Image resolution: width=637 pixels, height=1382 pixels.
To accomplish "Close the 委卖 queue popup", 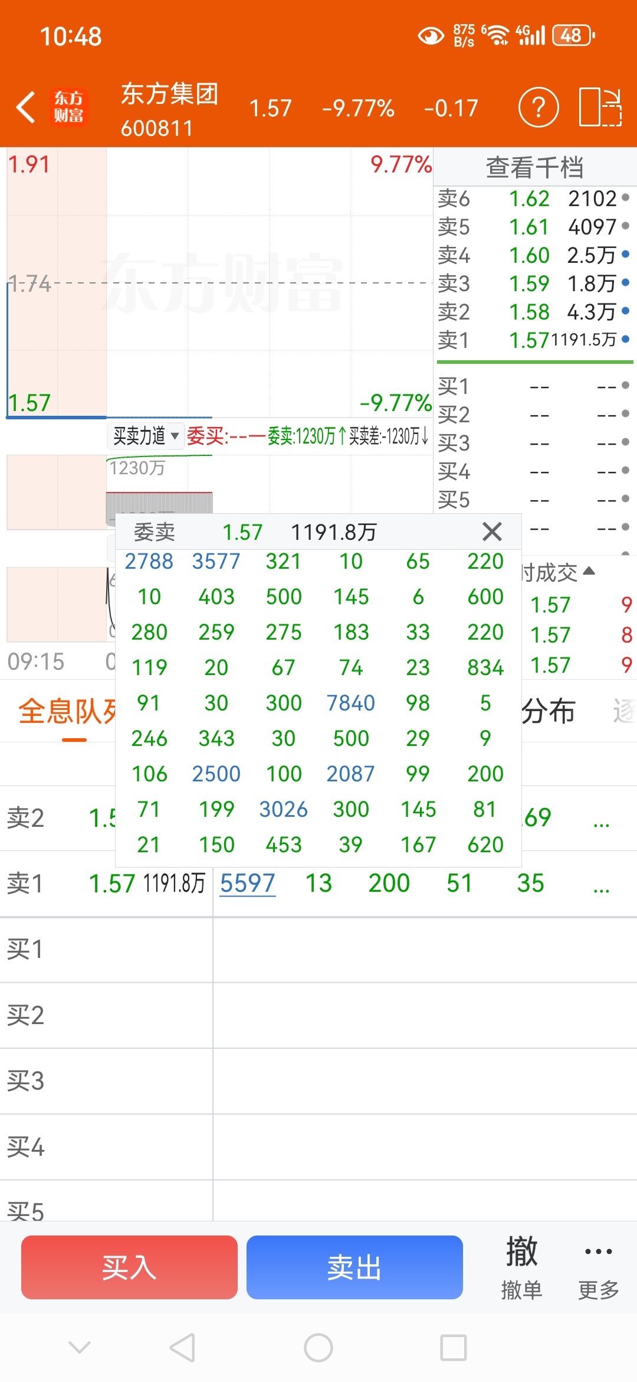I will pyautogui.click(x=492, y=532).
